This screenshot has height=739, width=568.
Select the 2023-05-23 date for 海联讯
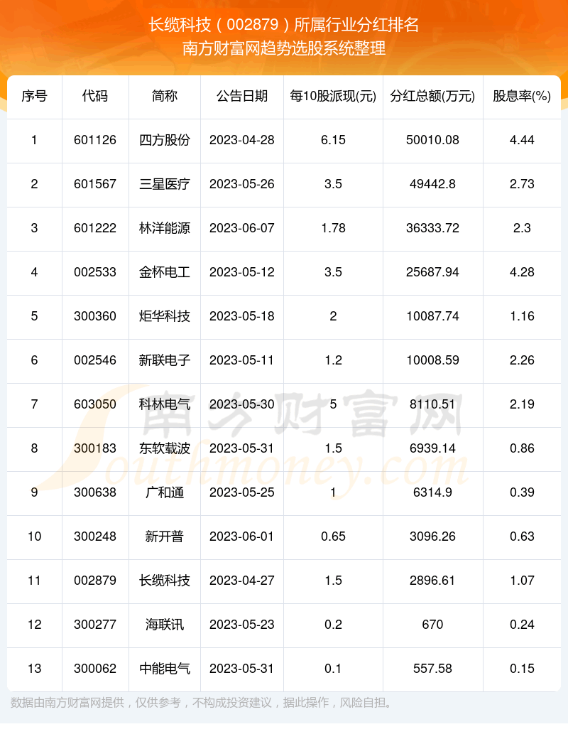[x=241, y=625]
